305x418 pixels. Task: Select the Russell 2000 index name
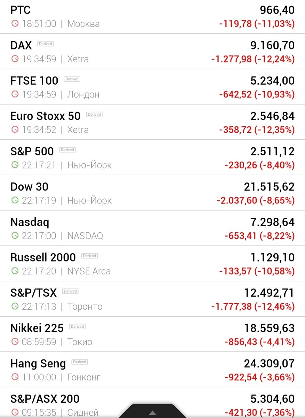pyautogui.click(x=43, y=257)
